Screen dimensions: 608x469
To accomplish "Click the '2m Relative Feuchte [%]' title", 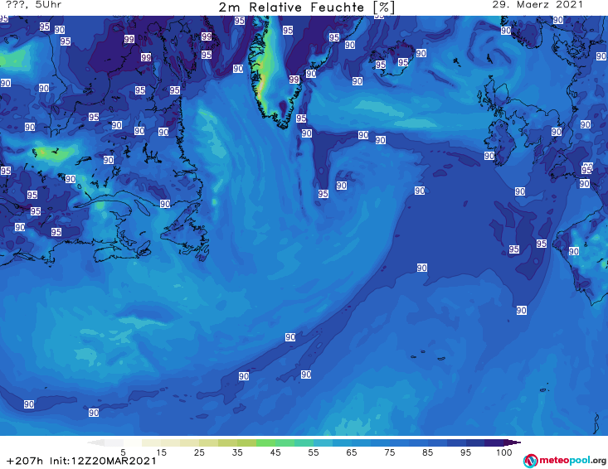I will 306,7.
